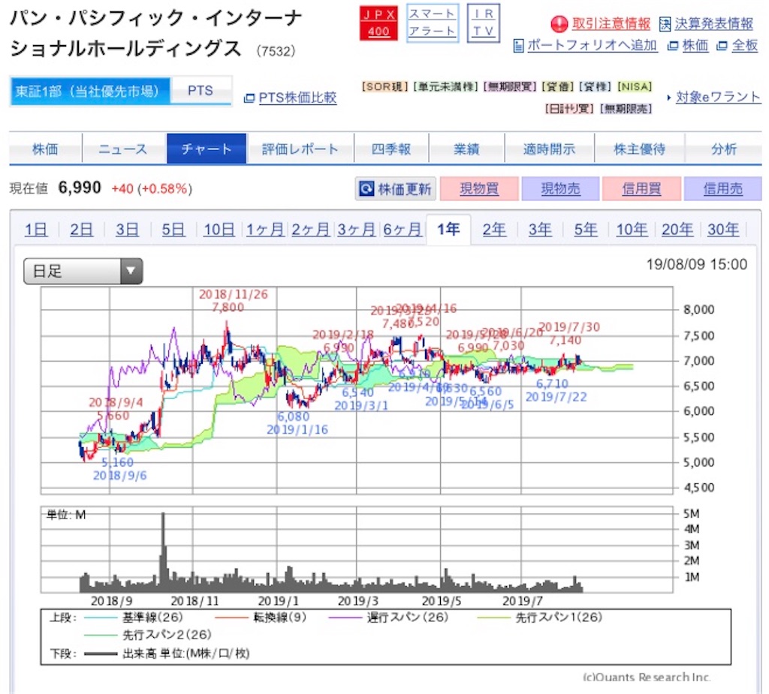Switch chart range to 6ヶ月

click(403, 230)
